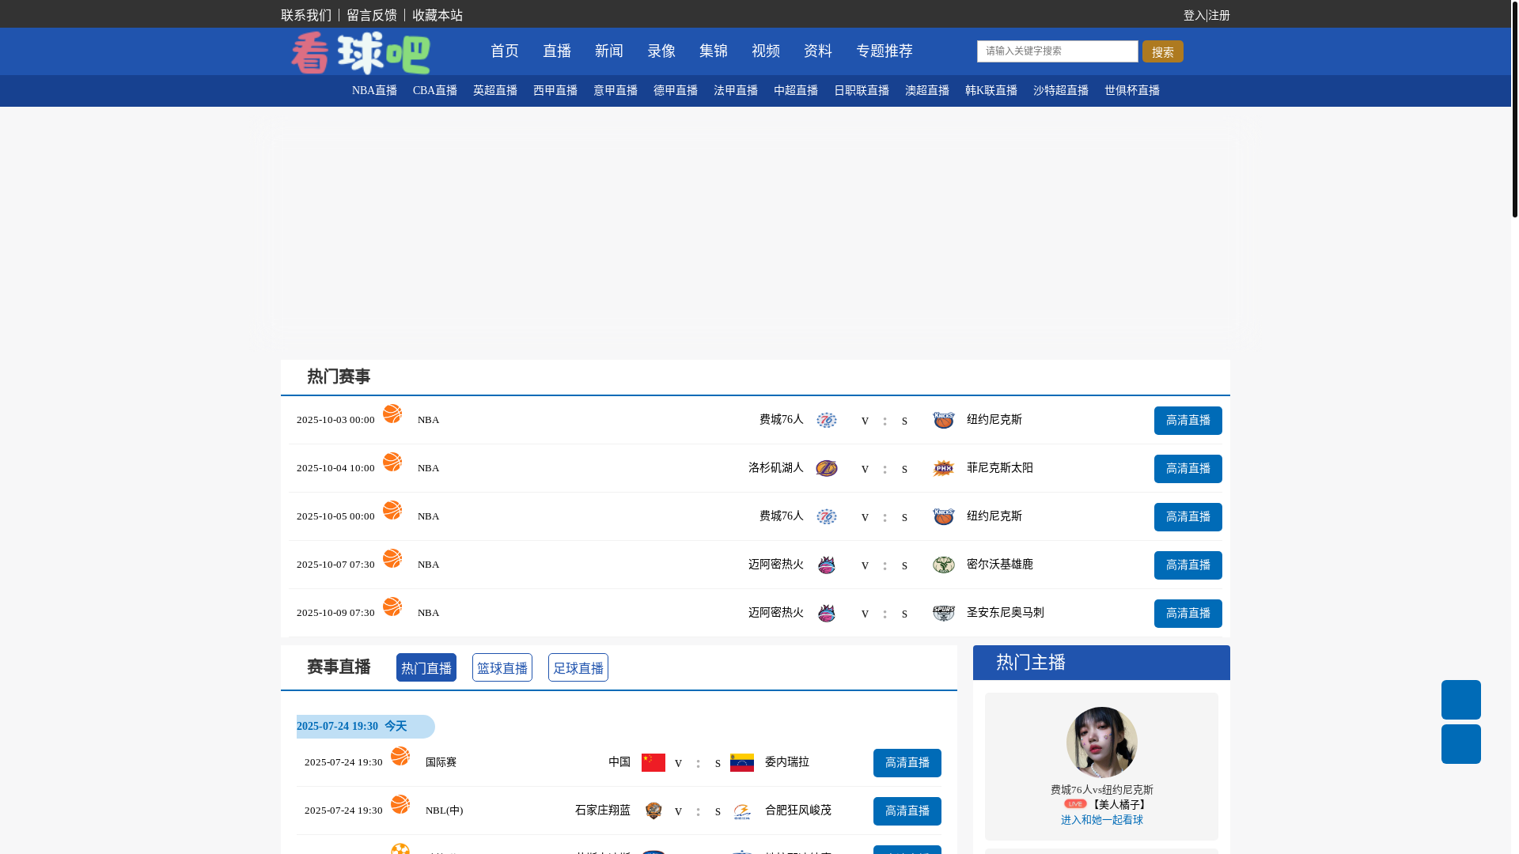
Task: Click the basketball icon for 2025-10-03 00:00 match
Action: 392,414
